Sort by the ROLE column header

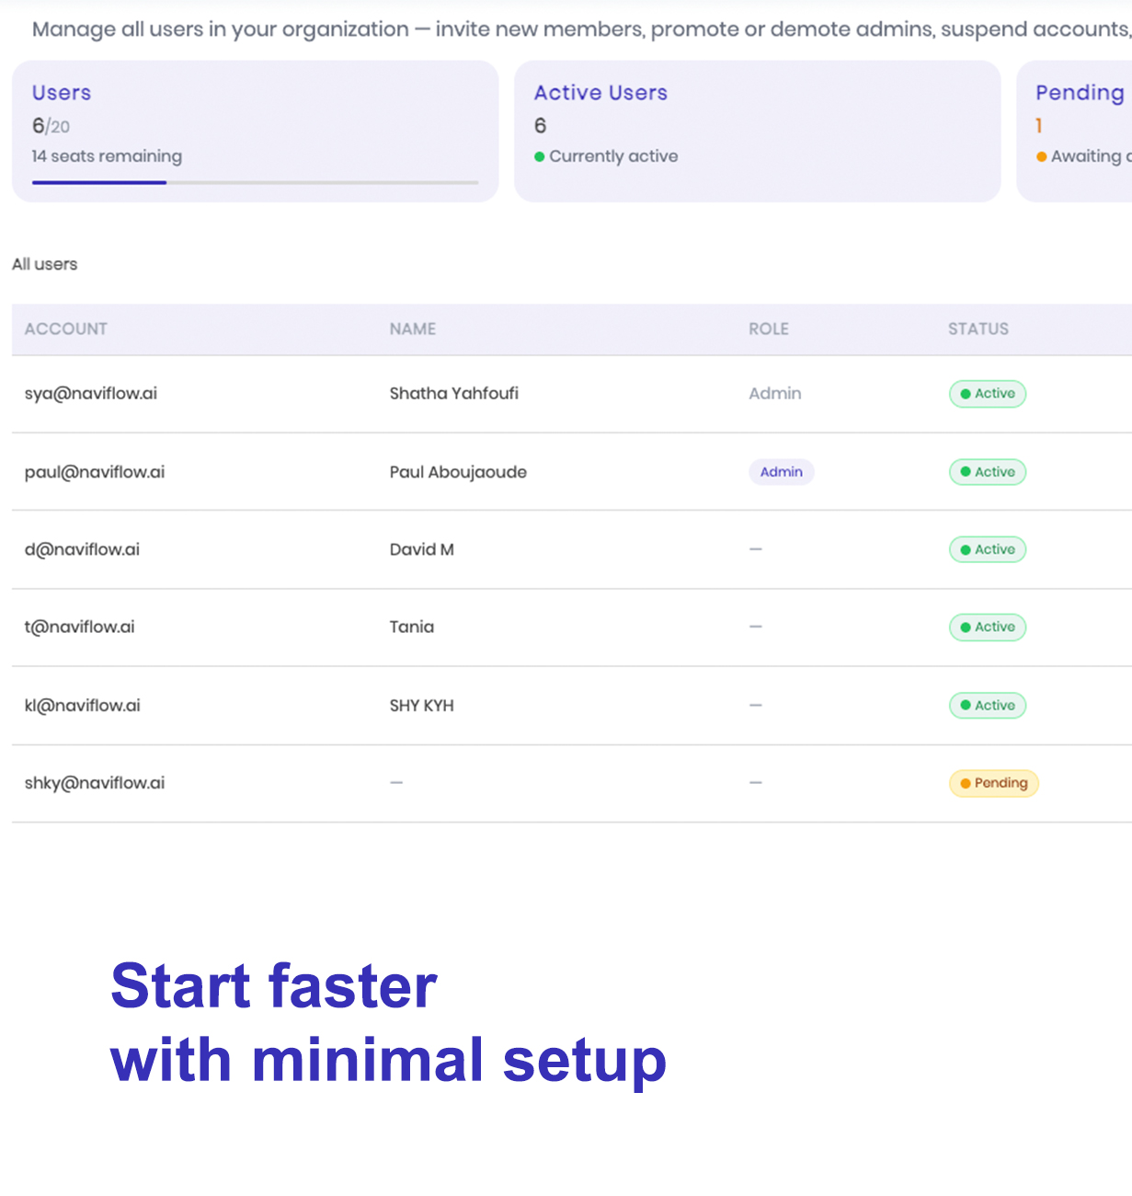tap(769, 329)
